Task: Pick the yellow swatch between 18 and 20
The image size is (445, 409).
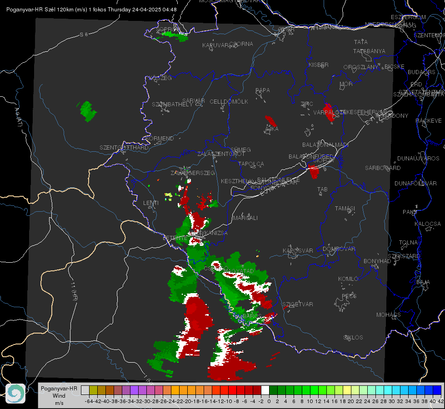Action: [x=347, y=390]
